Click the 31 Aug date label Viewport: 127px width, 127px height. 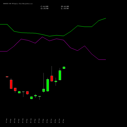pyautogui.click(x=43, y=121)
